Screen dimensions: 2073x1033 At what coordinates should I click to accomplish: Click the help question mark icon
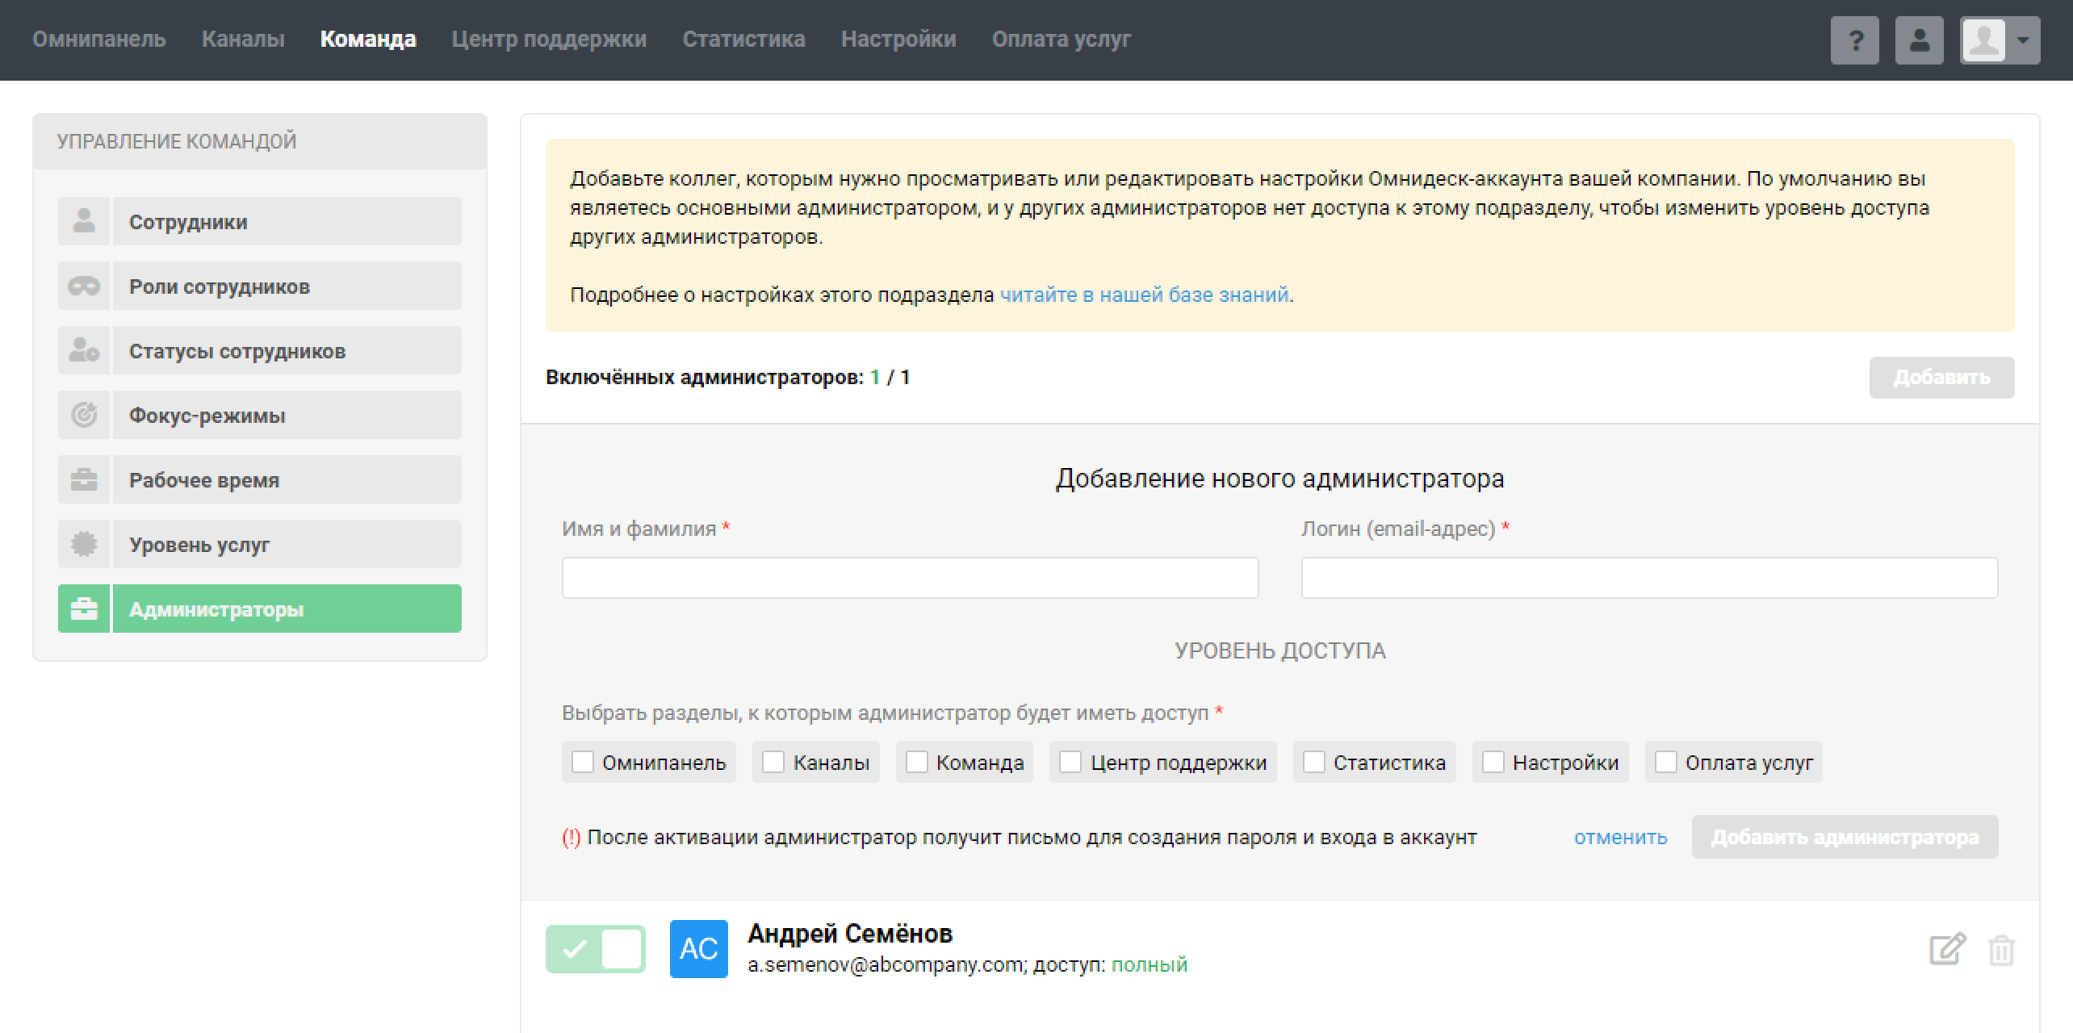tap(1854, 40)
